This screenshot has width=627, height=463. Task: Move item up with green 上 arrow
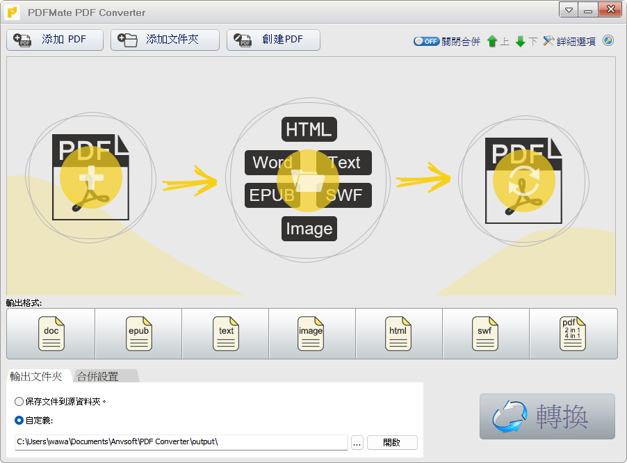click(498, 41)
